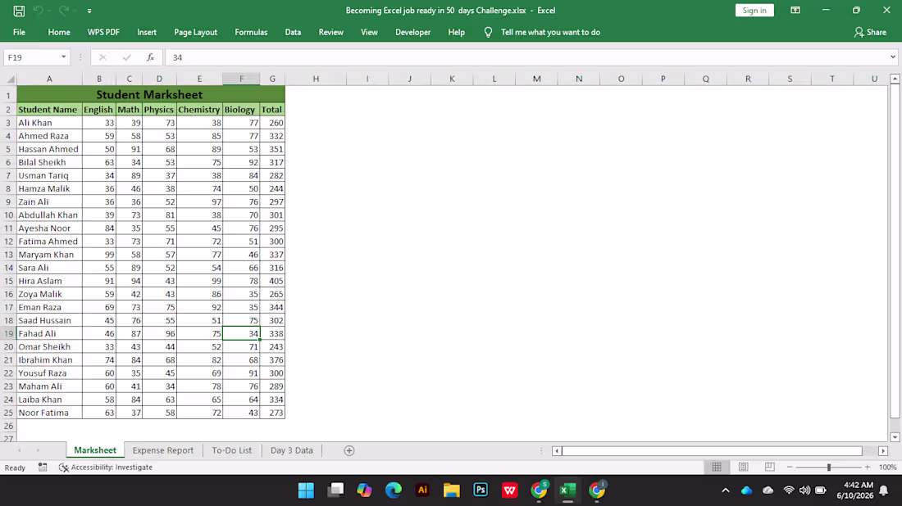The width and height of the screenshot is (902, 506).
Task: Select the Chemistry header cell
Action: tap(199, 109)
